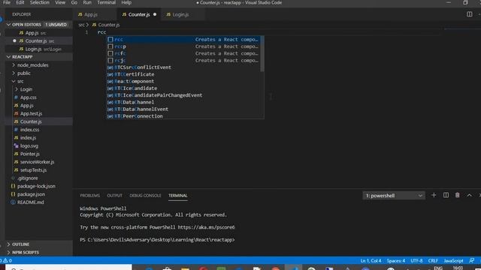
Task: Click the autocomplete list scrollbar
Action: tap(262, 54)
